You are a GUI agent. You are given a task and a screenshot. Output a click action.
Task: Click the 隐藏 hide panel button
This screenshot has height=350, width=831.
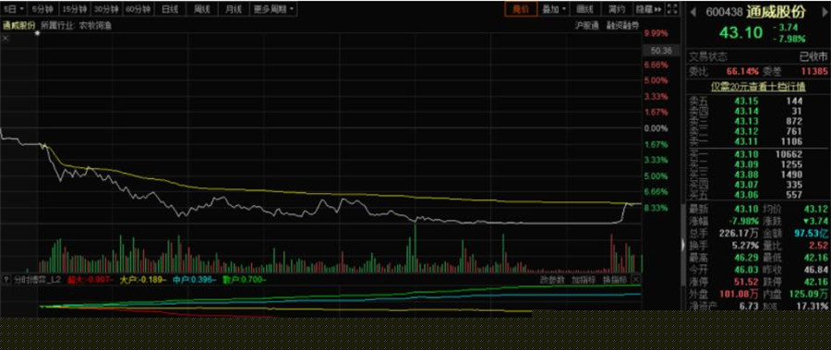649,9
